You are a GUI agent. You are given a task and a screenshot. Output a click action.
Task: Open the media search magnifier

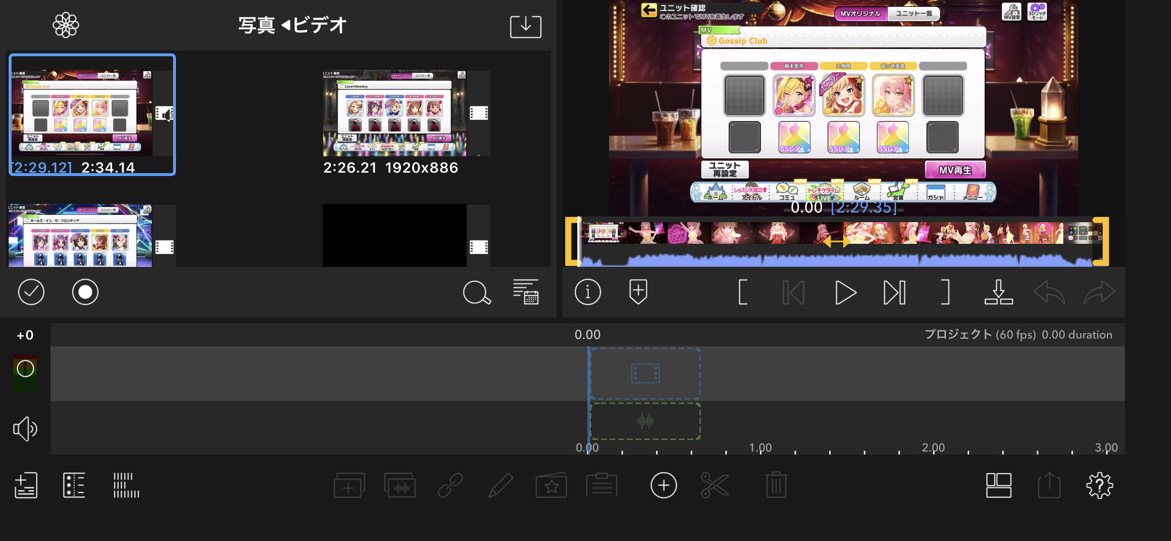[476, 292]
